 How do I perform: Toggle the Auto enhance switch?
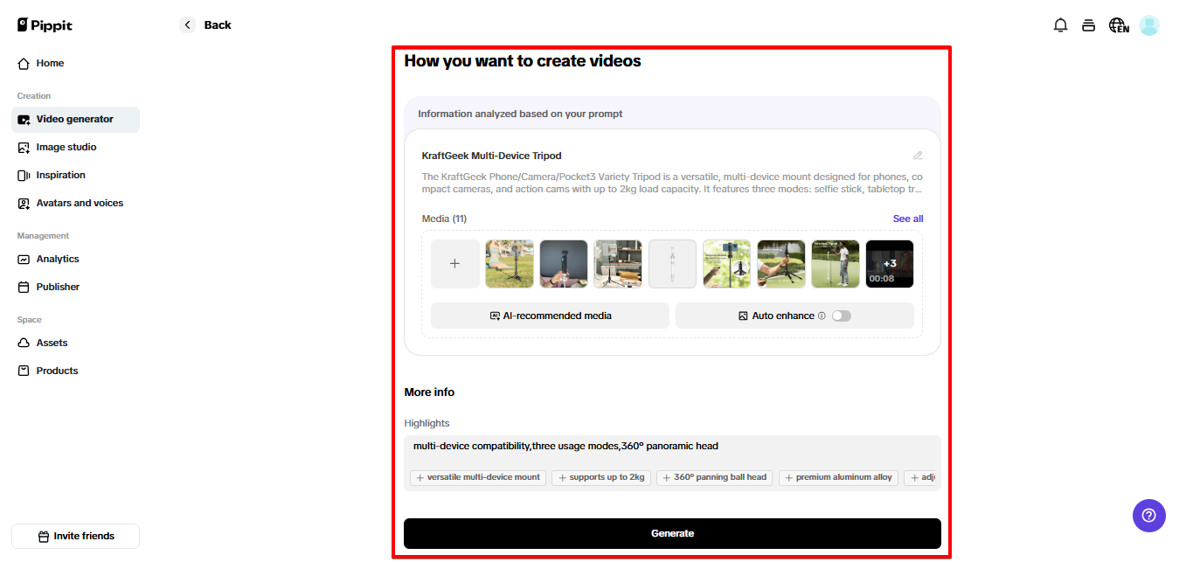(x=841, y=316)
